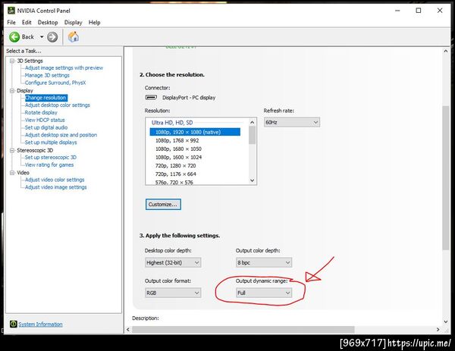Open the Refresh rate 60Hz dropdown
This screenshot has width=455, height=351.
point(292,122)
